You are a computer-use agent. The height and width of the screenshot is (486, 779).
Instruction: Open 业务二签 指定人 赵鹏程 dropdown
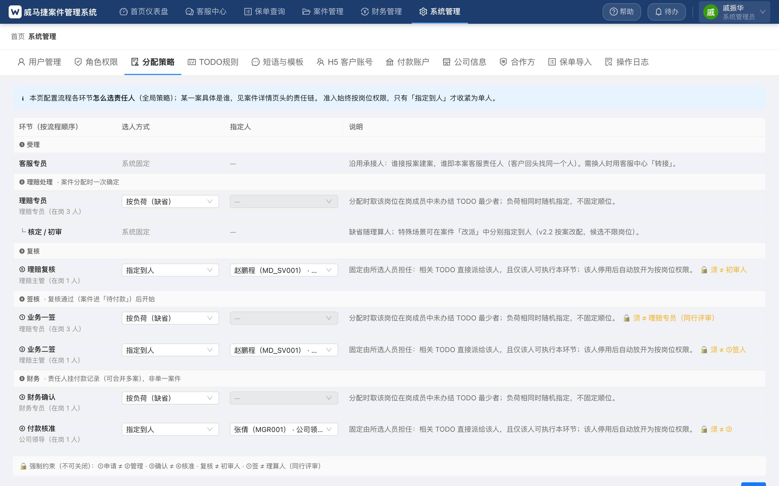coord(284,350)
